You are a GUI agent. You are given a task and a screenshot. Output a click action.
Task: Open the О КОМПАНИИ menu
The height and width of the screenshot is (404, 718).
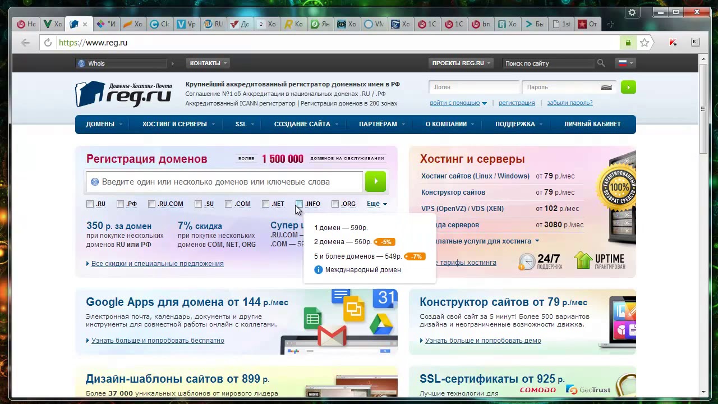(450, 124)
